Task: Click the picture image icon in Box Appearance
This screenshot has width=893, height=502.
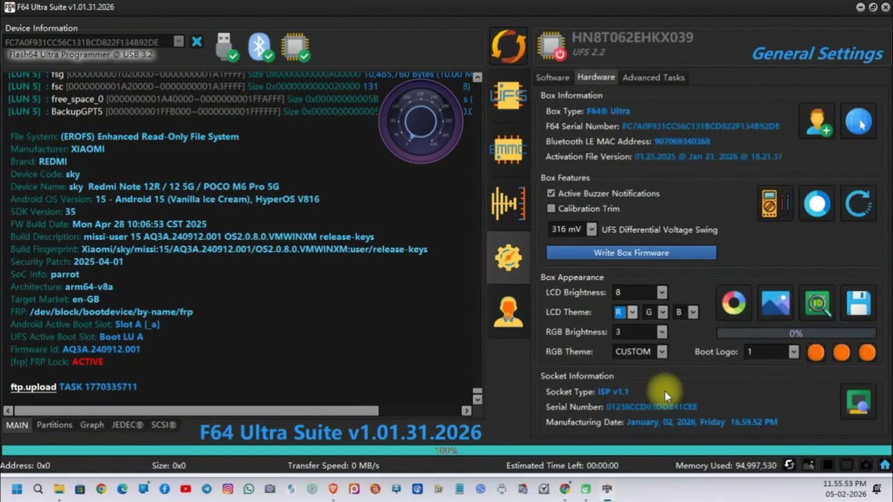Action: [776, 303]
